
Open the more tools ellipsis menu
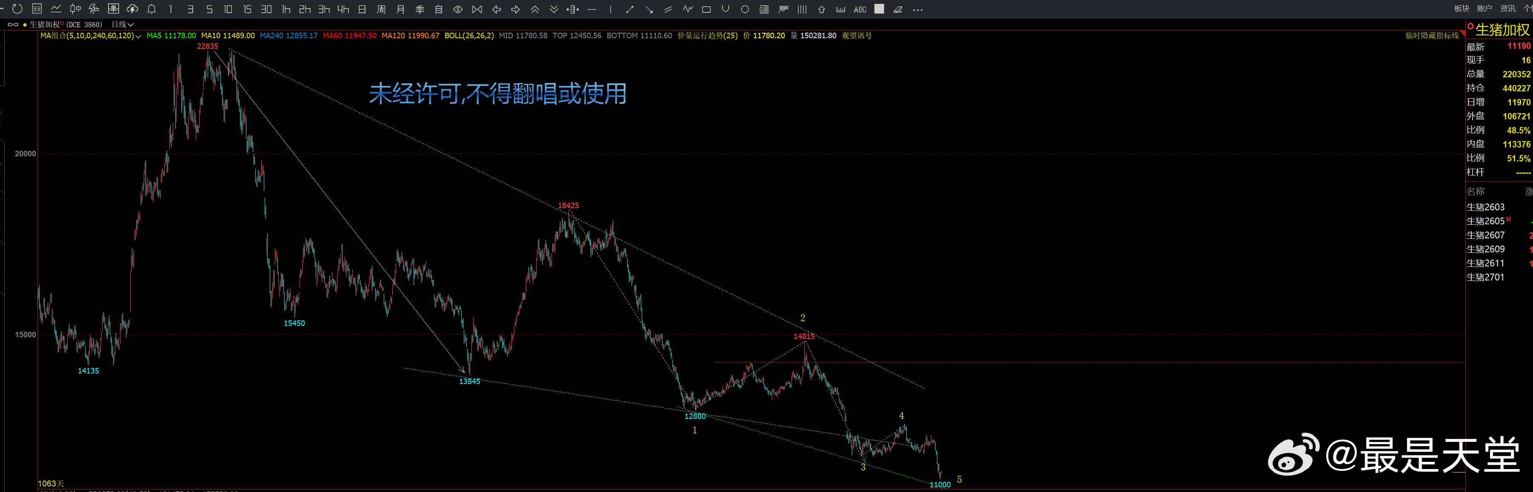tap(918, 9)
